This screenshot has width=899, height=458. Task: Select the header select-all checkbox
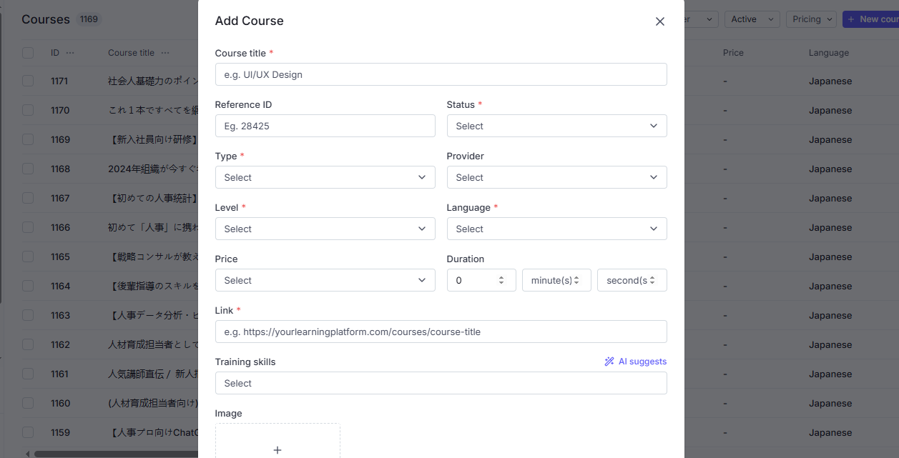pos(28,53)
